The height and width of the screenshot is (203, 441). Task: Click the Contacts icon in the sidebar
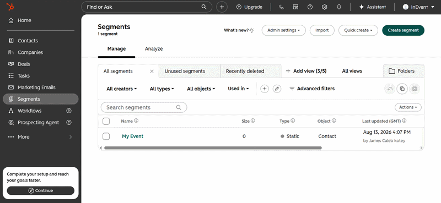11,40
